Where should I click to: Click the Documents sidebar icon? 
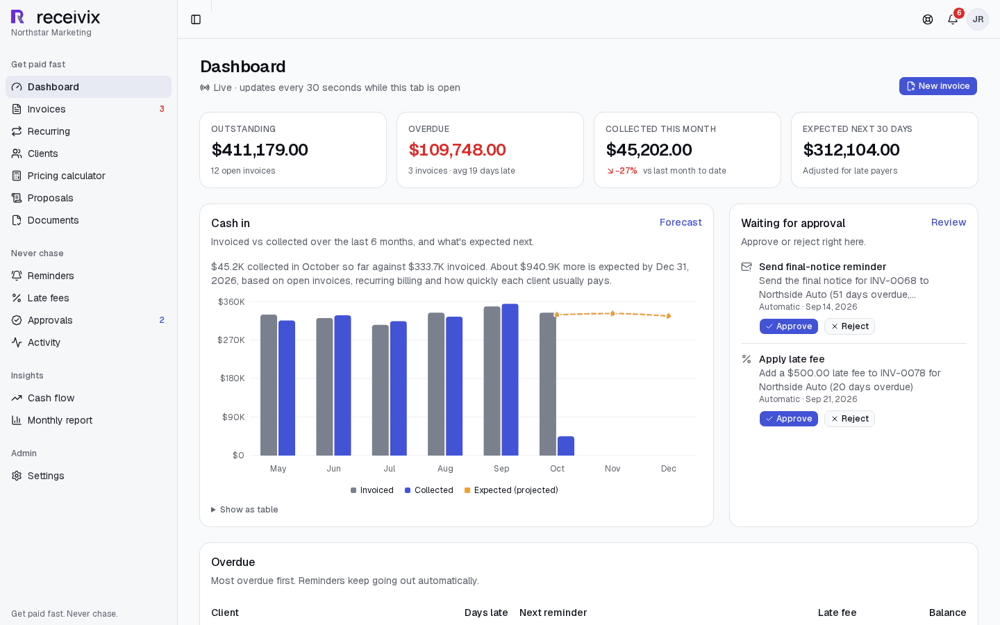(x=17, y=220)
